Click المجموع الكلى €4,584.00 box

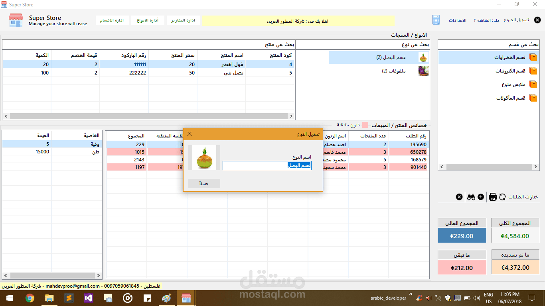coord(515,235)
